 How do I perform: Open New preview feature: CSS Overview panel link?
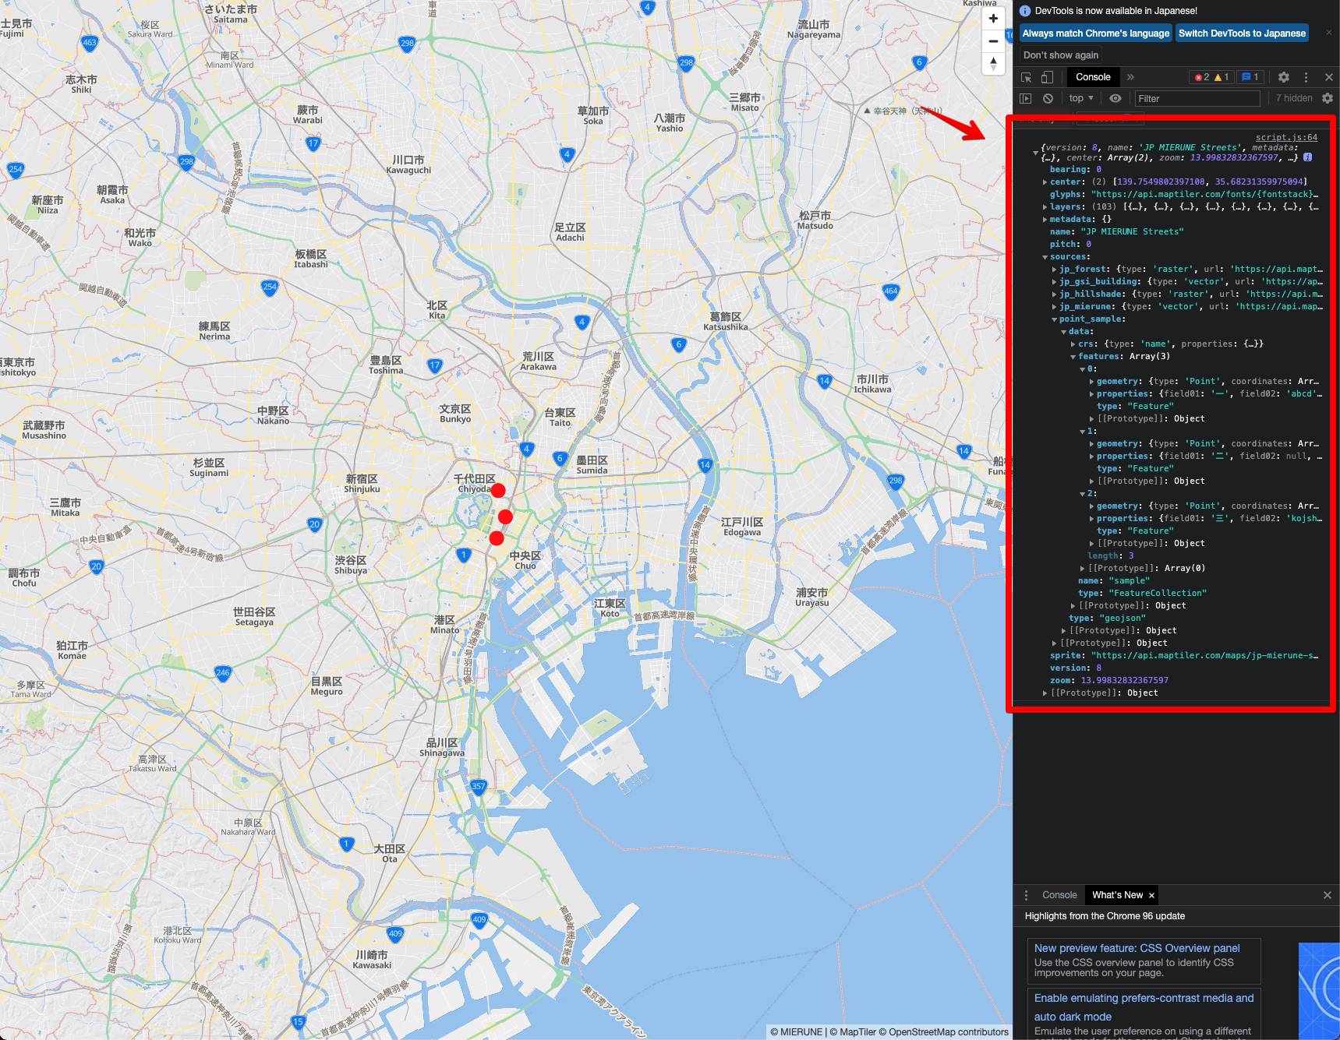[x=1137, y=948]
